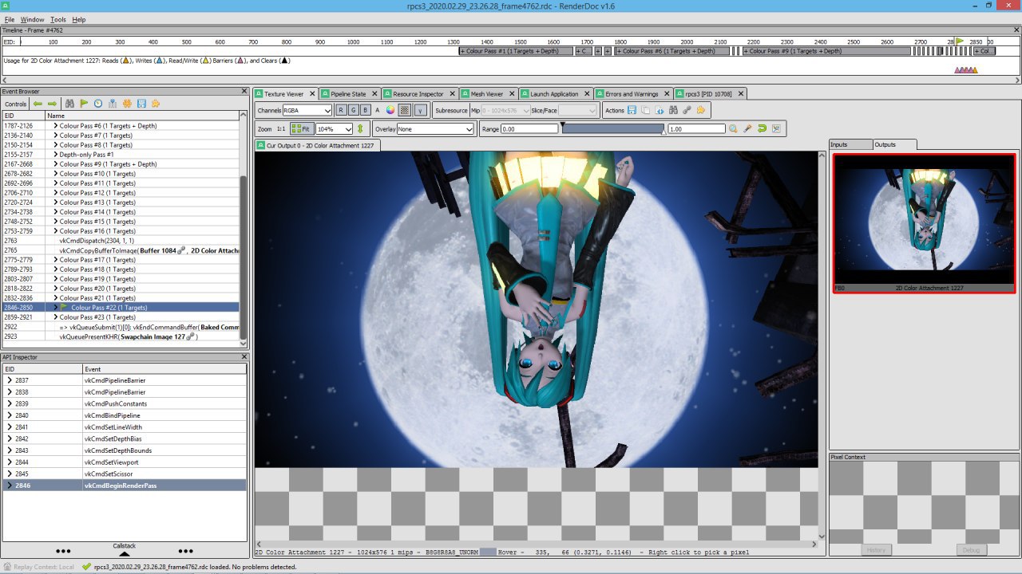The height and width of the screenshot is (574, 1022).
Task: Click the Actions chain link resource icon
Action: point(687,110)
